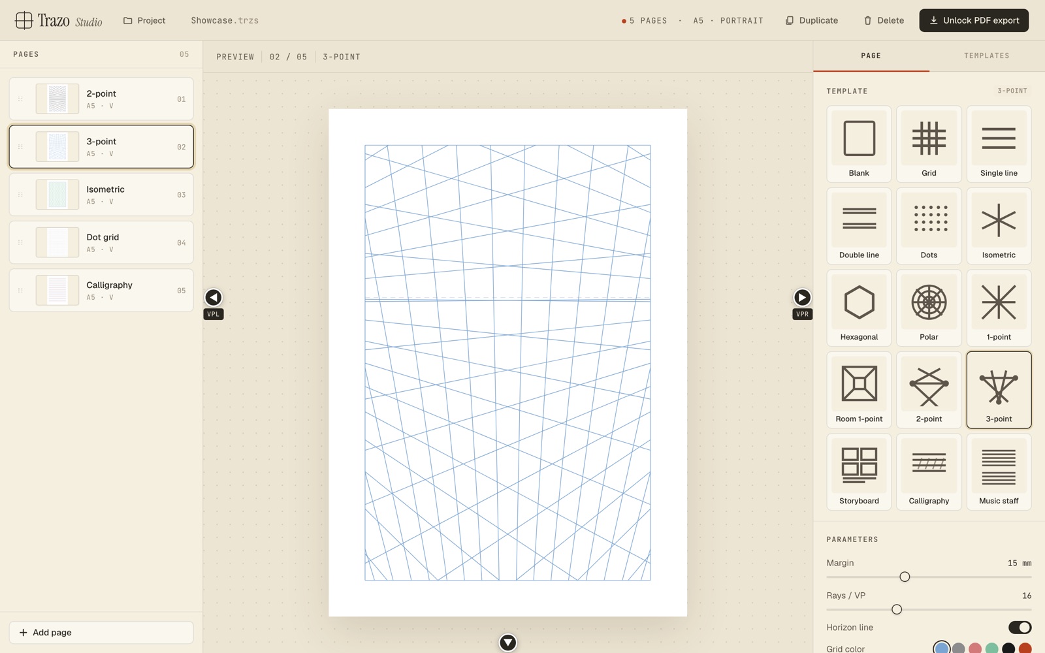Open the 2-point page thumbnail
1045x653 pixels.
(x=57, y=99)
